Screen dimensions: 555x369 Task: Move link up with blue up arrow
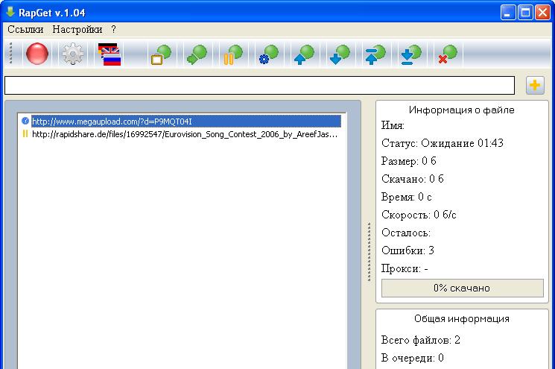(x=304, y=54)
